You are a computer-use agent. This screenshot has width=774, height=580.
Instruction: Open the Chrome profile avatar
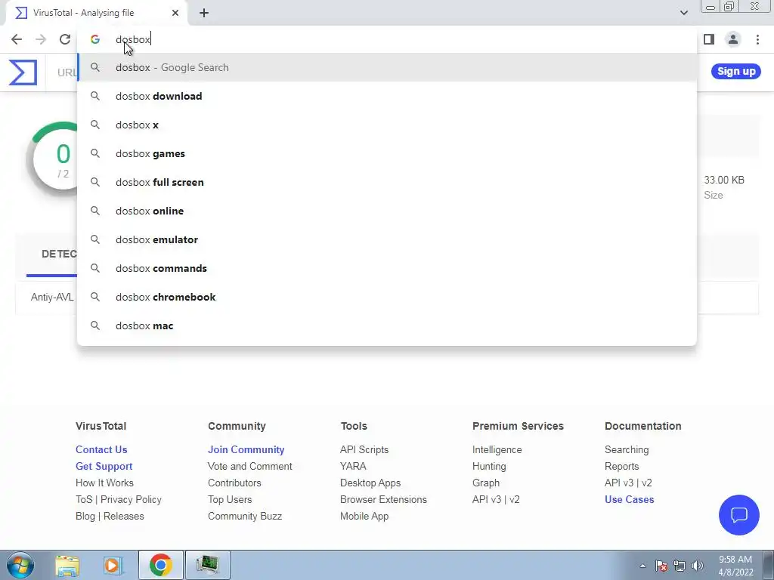click(733, 39)
